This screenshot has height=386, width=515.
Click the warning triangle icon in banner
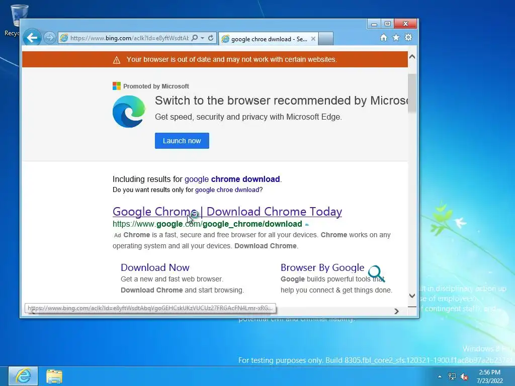pos(117,60)
